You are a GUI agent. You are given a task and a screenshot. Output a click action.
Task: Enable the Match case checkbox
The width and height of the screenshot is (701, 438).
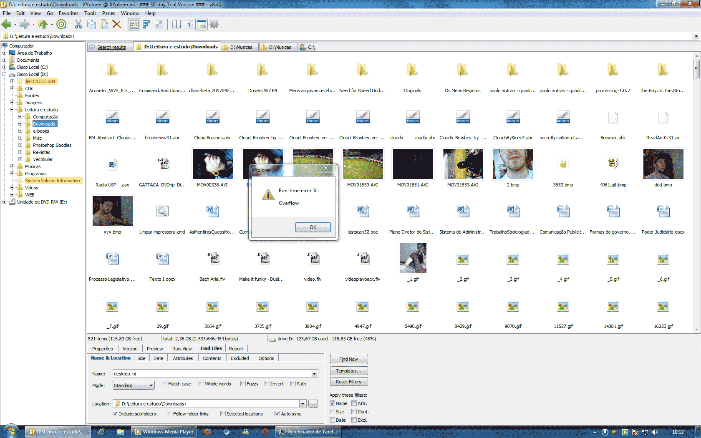coord(165,384)
